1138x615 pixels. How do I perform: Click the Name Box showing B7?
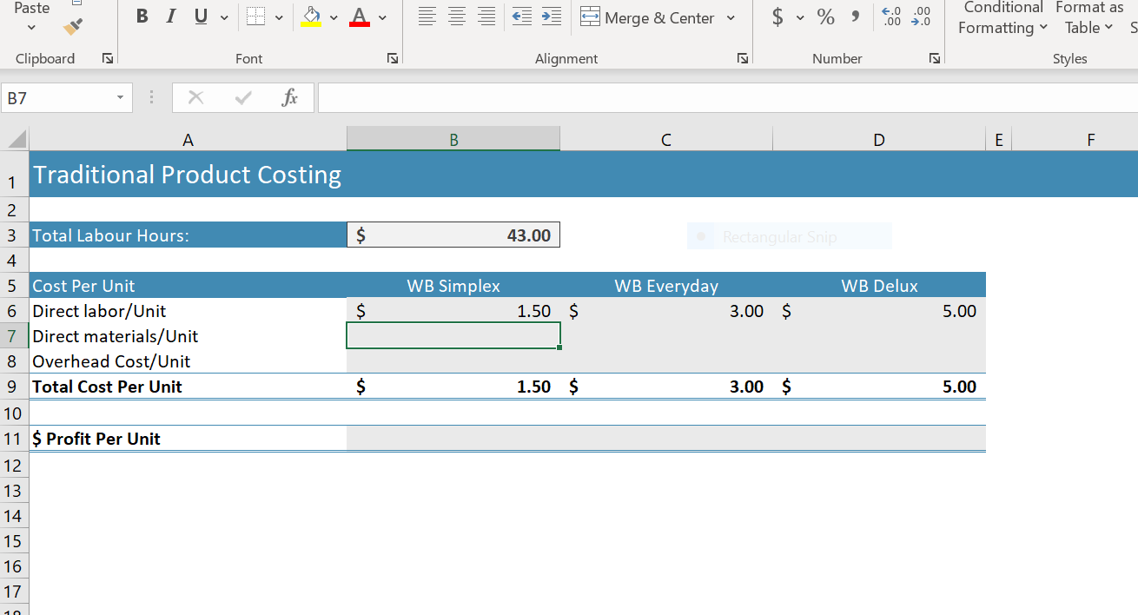56,98
